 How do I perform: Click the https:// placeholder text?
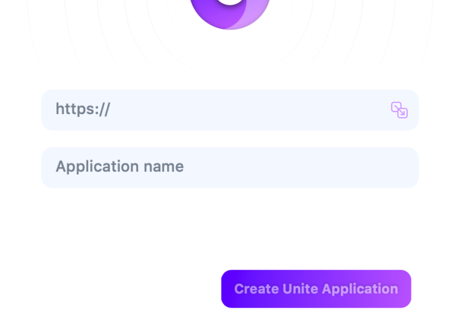[83, 109]
